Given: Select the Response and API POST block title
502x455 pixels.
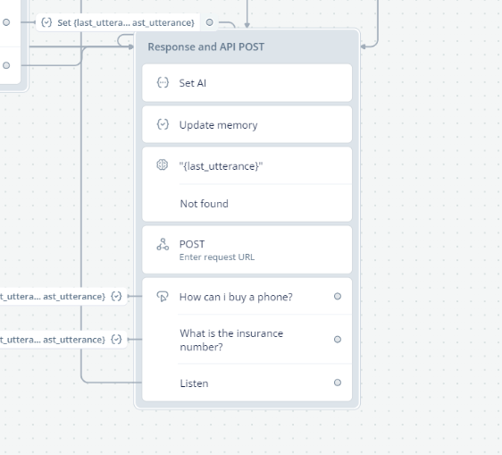Looking at the screenshot, I should [205, 46].
